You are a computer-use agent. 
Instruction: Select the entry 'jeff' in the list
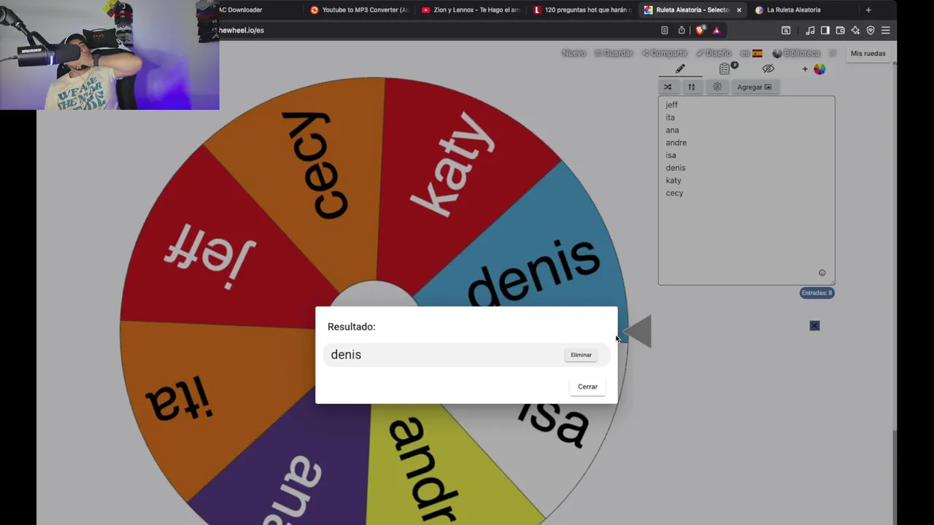[671, 105]
